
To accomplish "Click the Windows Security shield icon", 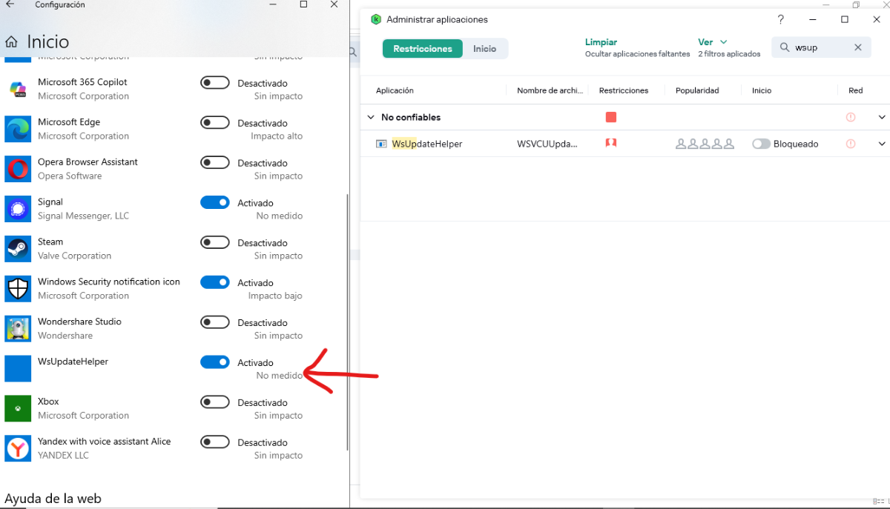I will 18,289.
